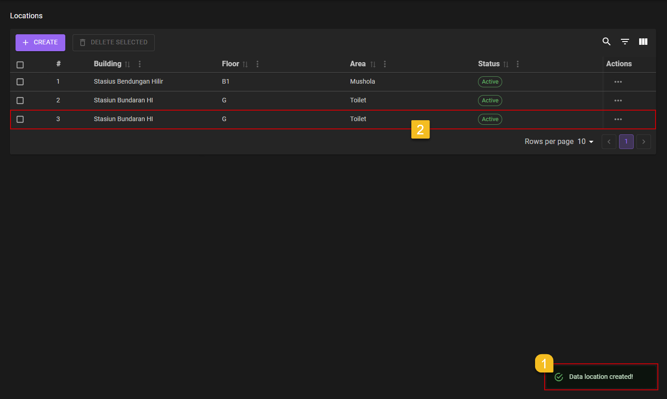Open Area column three-dot menu
Screen dimensions: 667x399
click(385, 64)
